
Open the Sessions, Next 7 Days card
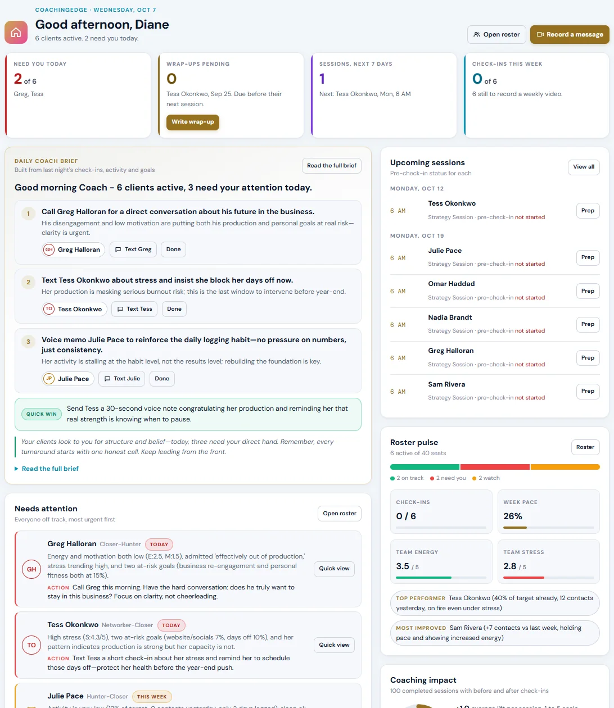click(x=383, y=96)
